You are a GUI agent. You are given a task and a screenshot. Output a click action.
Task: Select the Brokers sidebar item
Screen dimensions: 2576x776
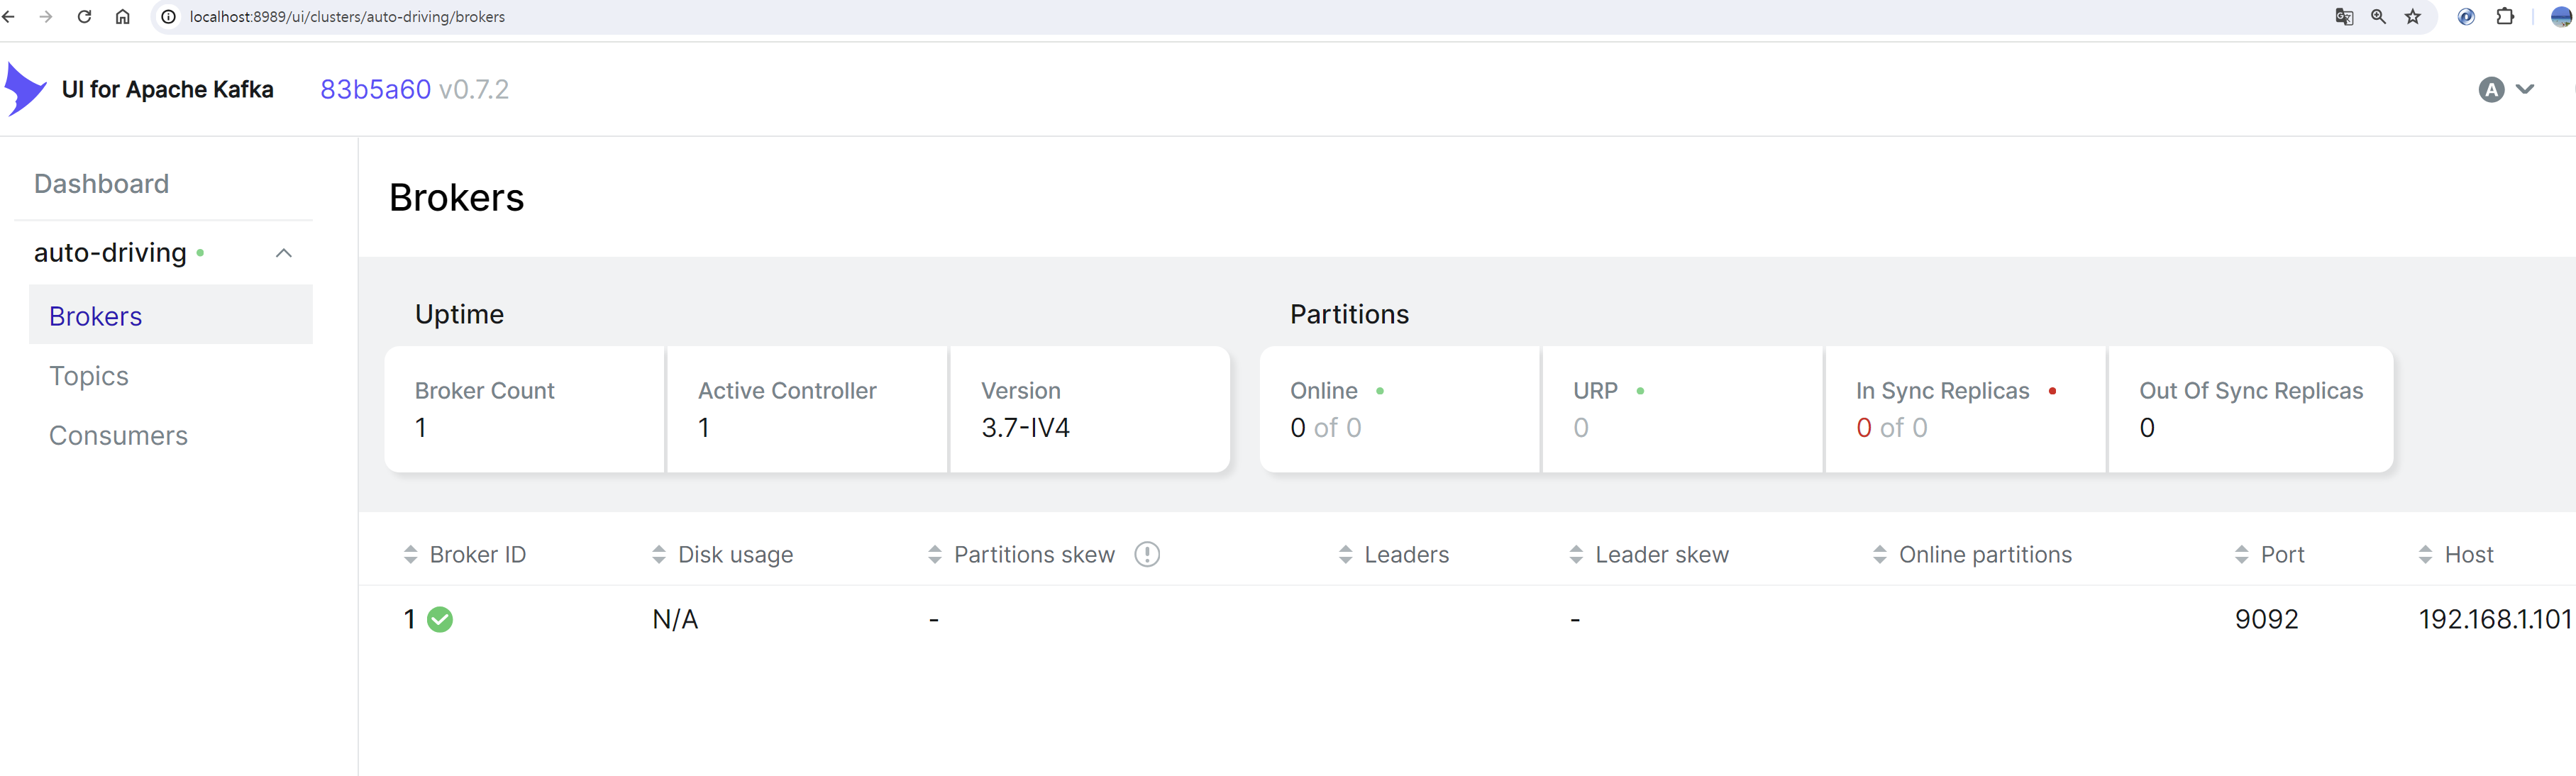pyautogui.click(x=96, y=316)
